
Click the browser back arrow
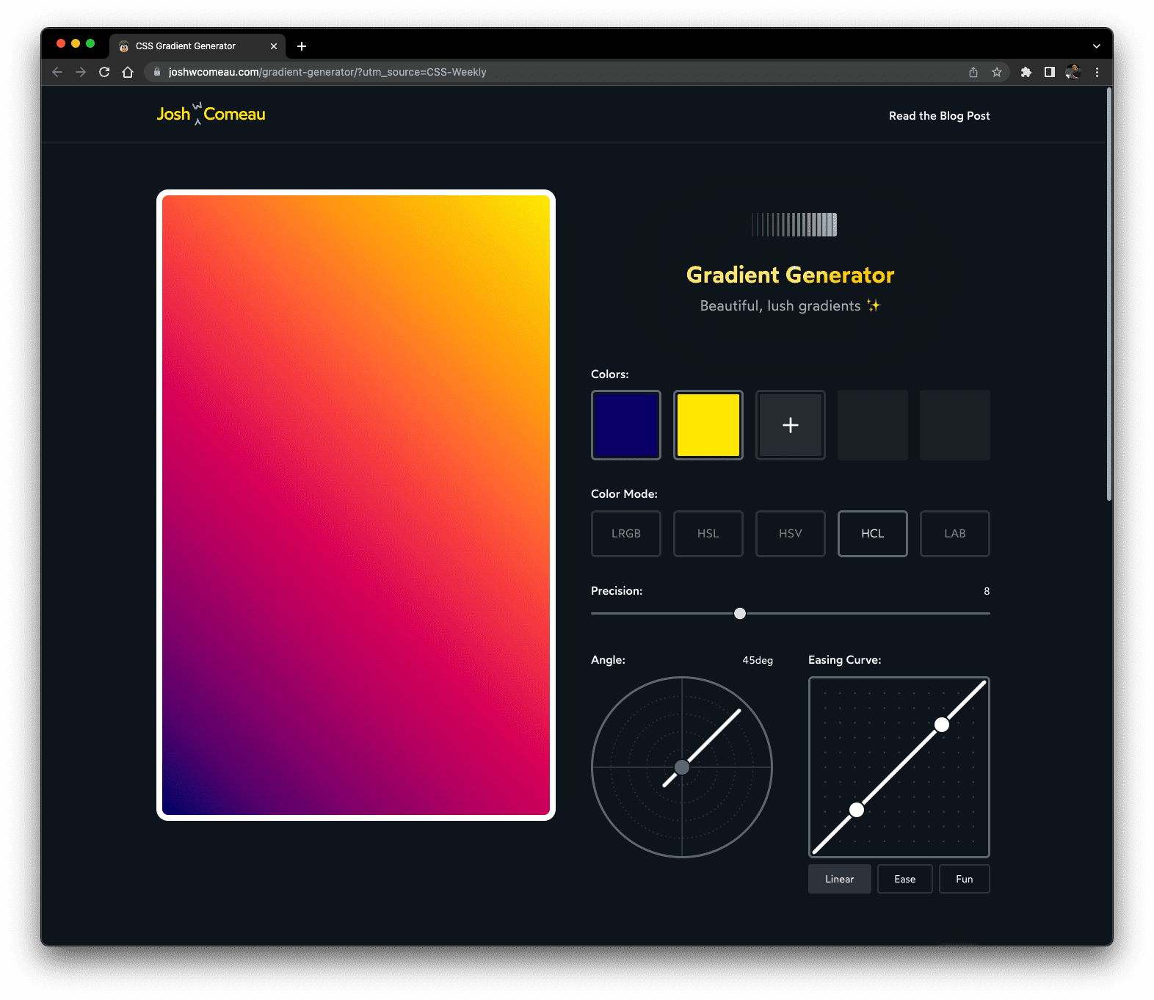(x=57, y=72)
